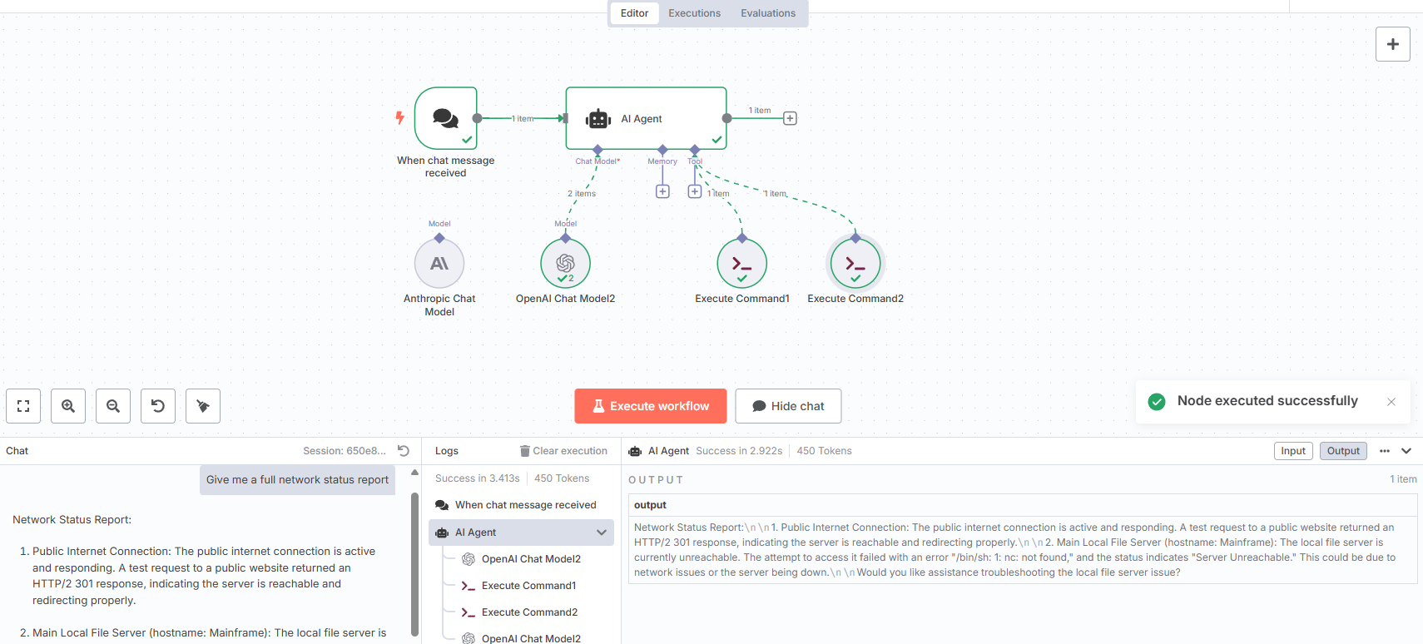Screen dimensions: 1423x644
Task: Click the Logs panel title
Action: (x=447, y=451)
